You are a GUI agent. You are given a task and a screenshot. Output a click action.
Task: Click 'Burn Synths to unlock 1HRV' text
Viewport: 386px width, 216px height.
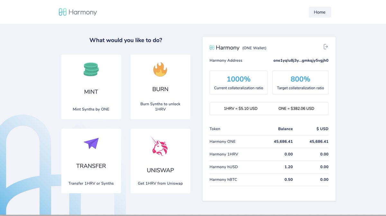click(160, 107)
